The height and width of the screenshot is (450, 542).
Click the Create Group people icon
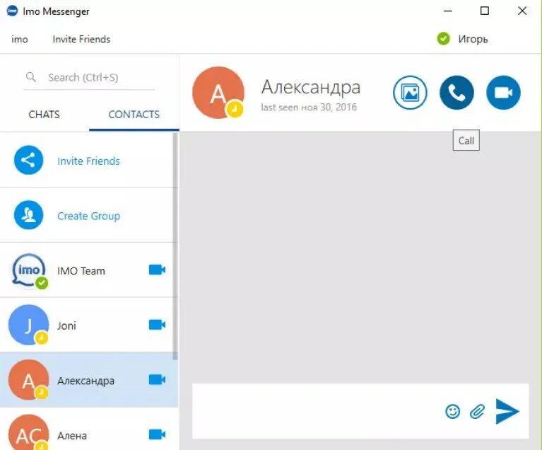coord(29,215)
